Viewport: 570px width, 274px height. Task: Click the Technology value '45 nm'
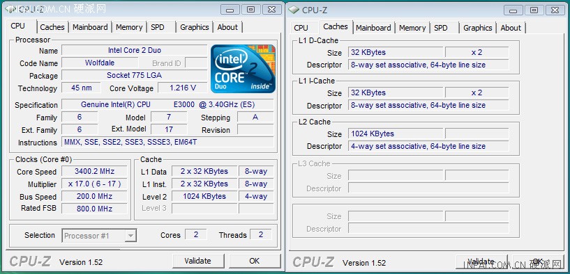81,88
